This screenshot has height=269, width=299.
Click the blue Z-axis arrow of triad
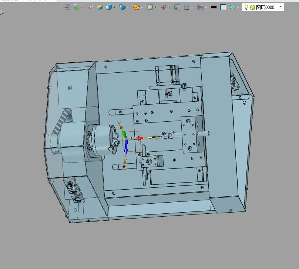pyautogui.click(x=126, y=147)
